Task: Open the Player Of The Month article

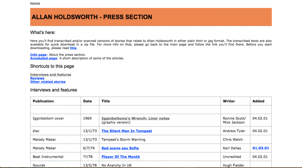Action: click(x=120, y=157)
